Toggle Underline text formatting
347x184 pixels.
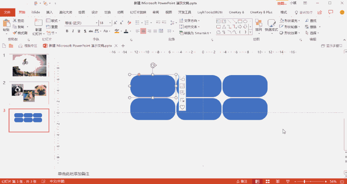(79, 31)
